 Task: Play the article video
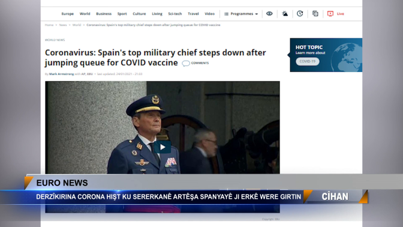pos(163,147)
